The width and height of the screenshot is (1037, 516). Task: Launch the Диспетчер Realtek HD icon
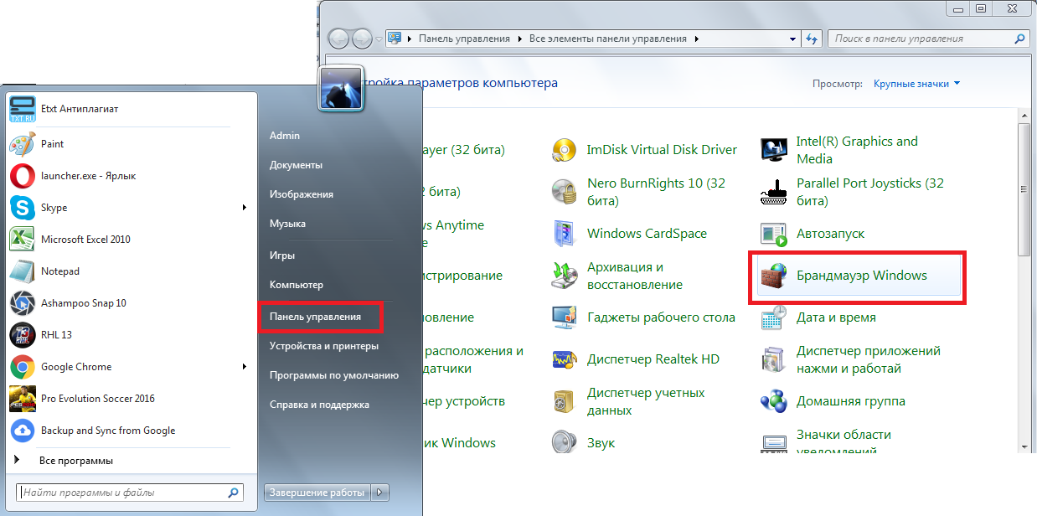[565, 359]
